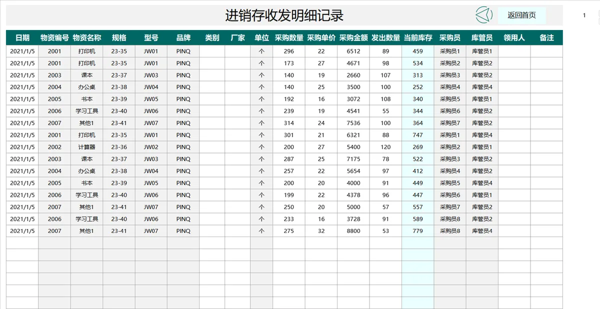Click 其他1 in the row with amount 5000
Image resolution: width=600 pixels, height=309 pixels.
87,207
